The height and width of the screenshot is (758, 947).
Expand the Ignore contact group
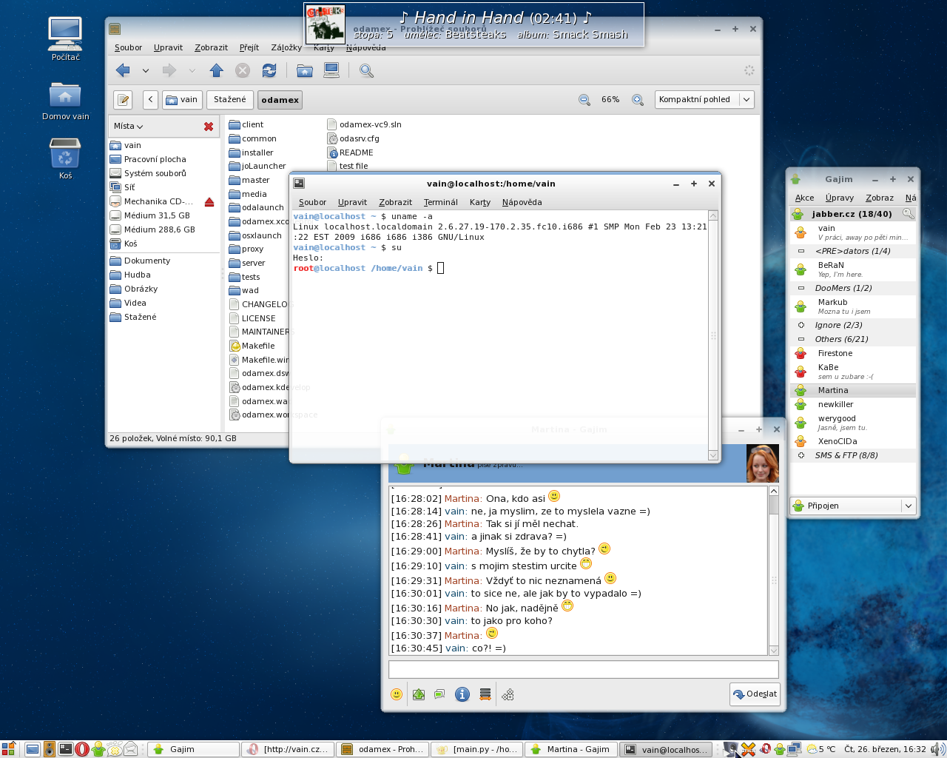[x=801, y=325]
